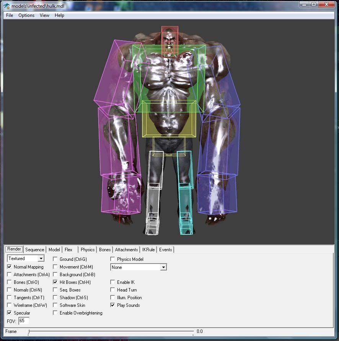Enable the Physics Model checkbox
The width and height of the screenshot is (339, 341).
(112, 259)
